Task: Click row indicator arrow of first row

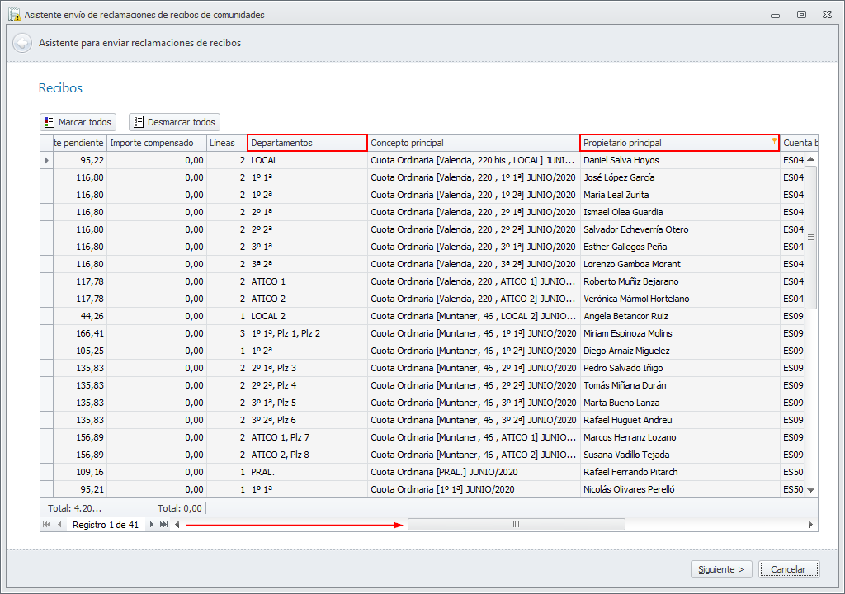Action: (47, 160)
